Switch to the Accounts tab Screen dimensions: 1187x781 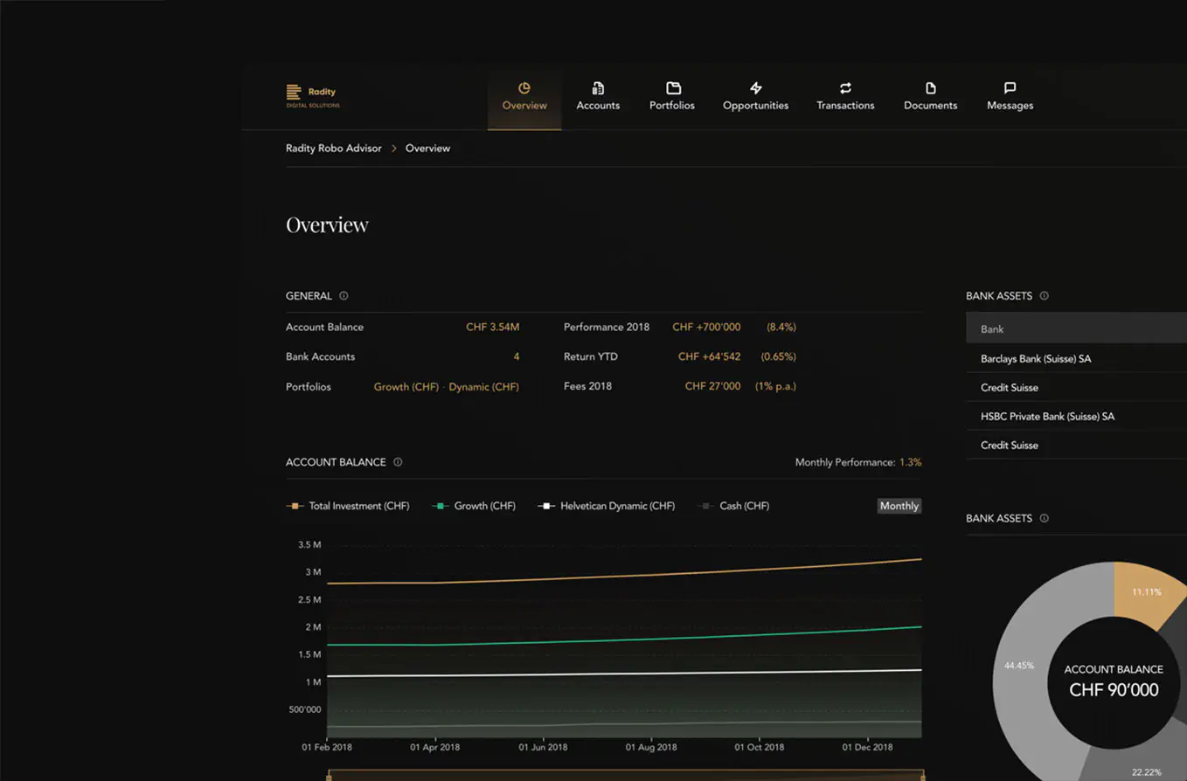pos(598,105)
